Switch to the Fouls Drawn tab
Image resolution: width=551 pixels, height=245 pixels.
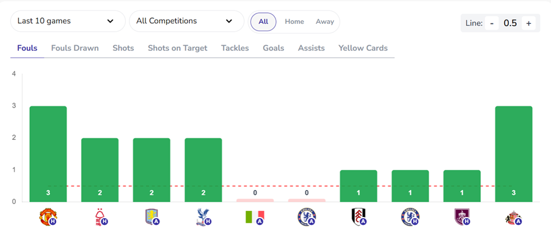75,48
